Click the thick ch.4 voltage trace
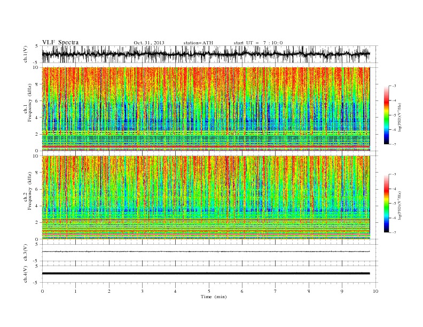The height and width of the screenshot is (327, 423). point(206,274)
